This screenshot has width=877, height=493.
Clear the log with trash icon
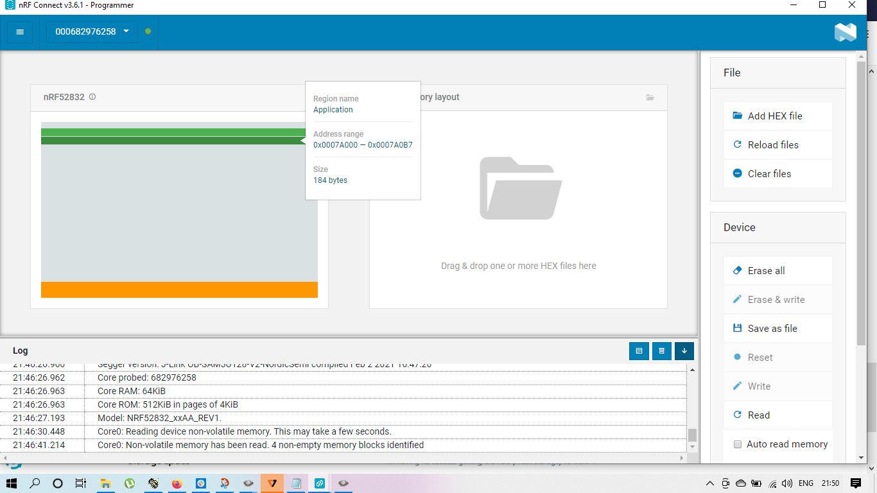(661, 350)
